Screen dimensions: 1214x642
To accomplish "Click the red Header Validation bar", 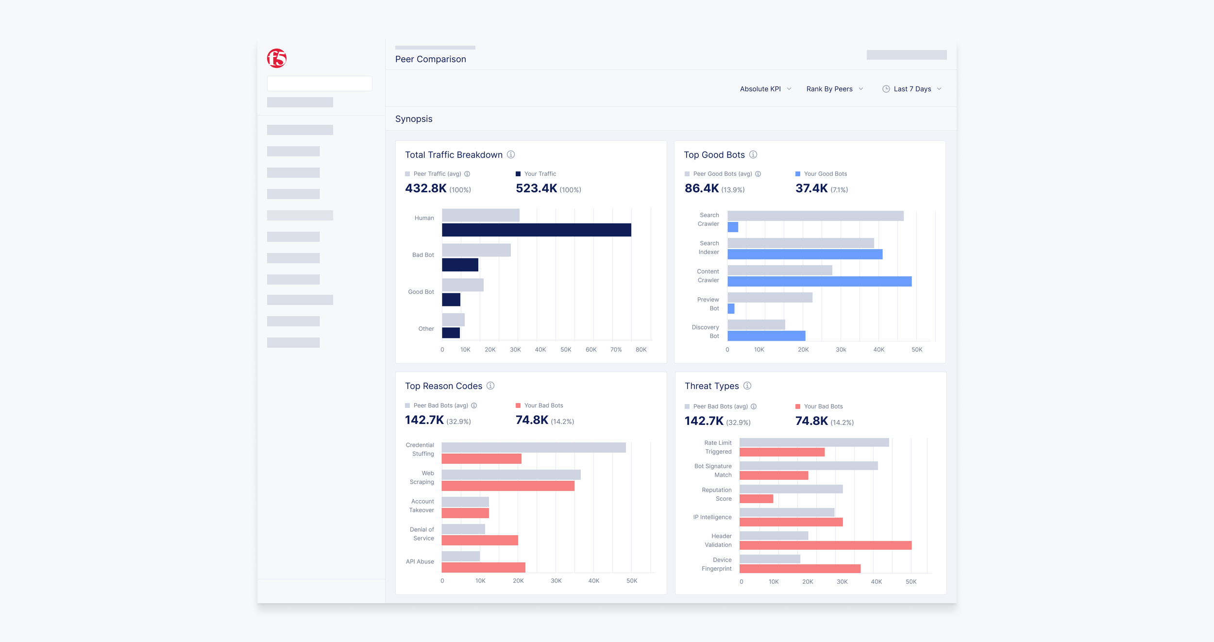I will [x=826, y=546].
